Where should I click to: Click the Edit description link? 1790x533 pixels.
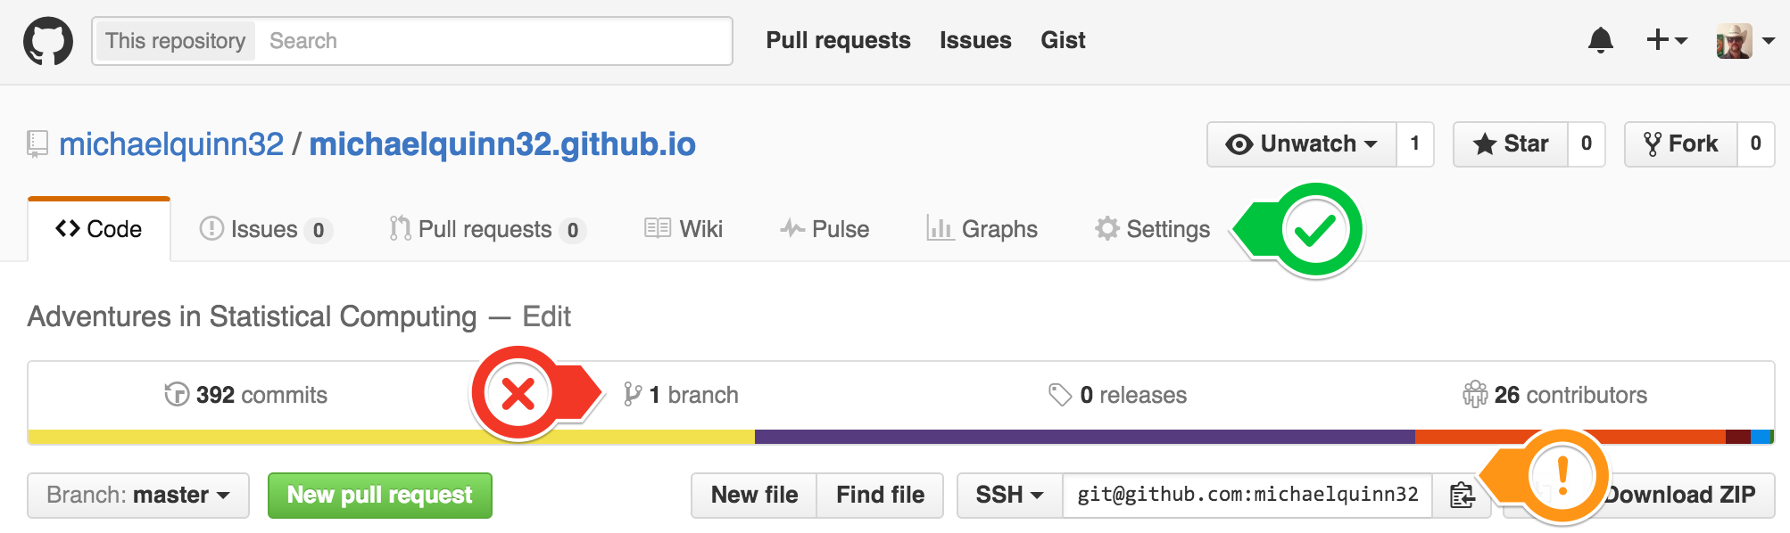pyautogui.click(x=547, y=317)
